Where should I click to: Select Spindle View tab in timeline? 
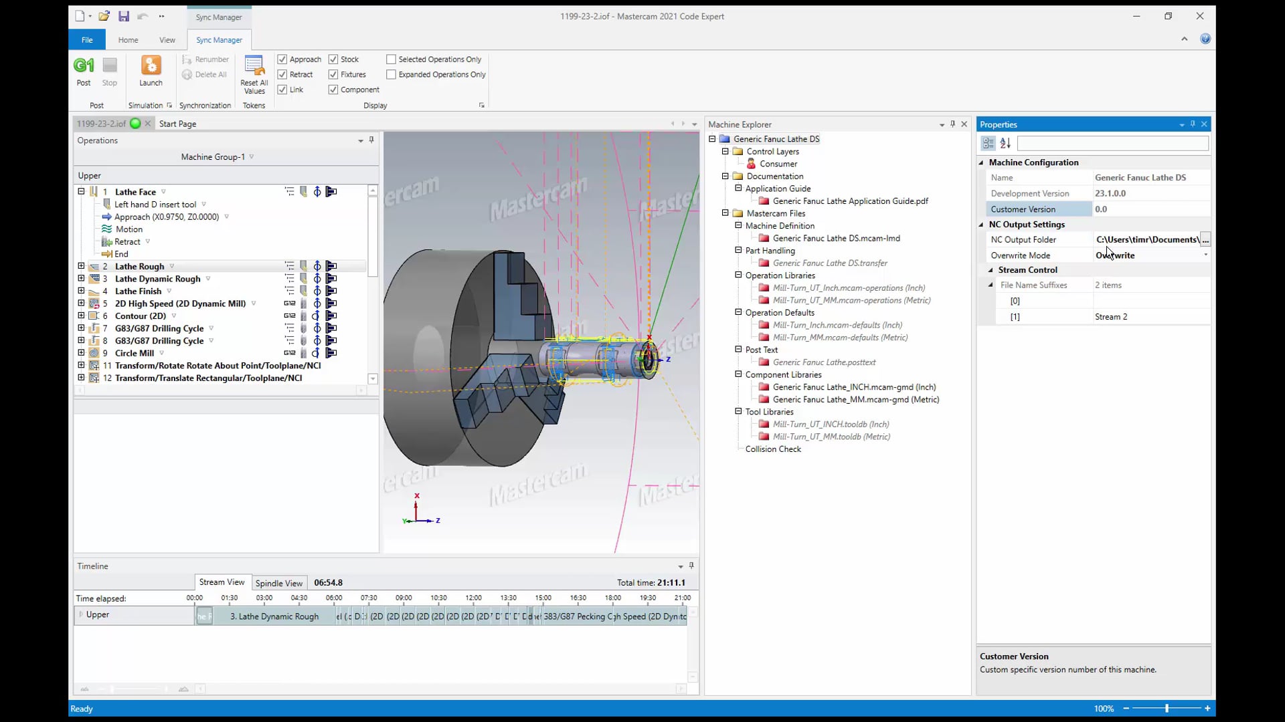278,583
